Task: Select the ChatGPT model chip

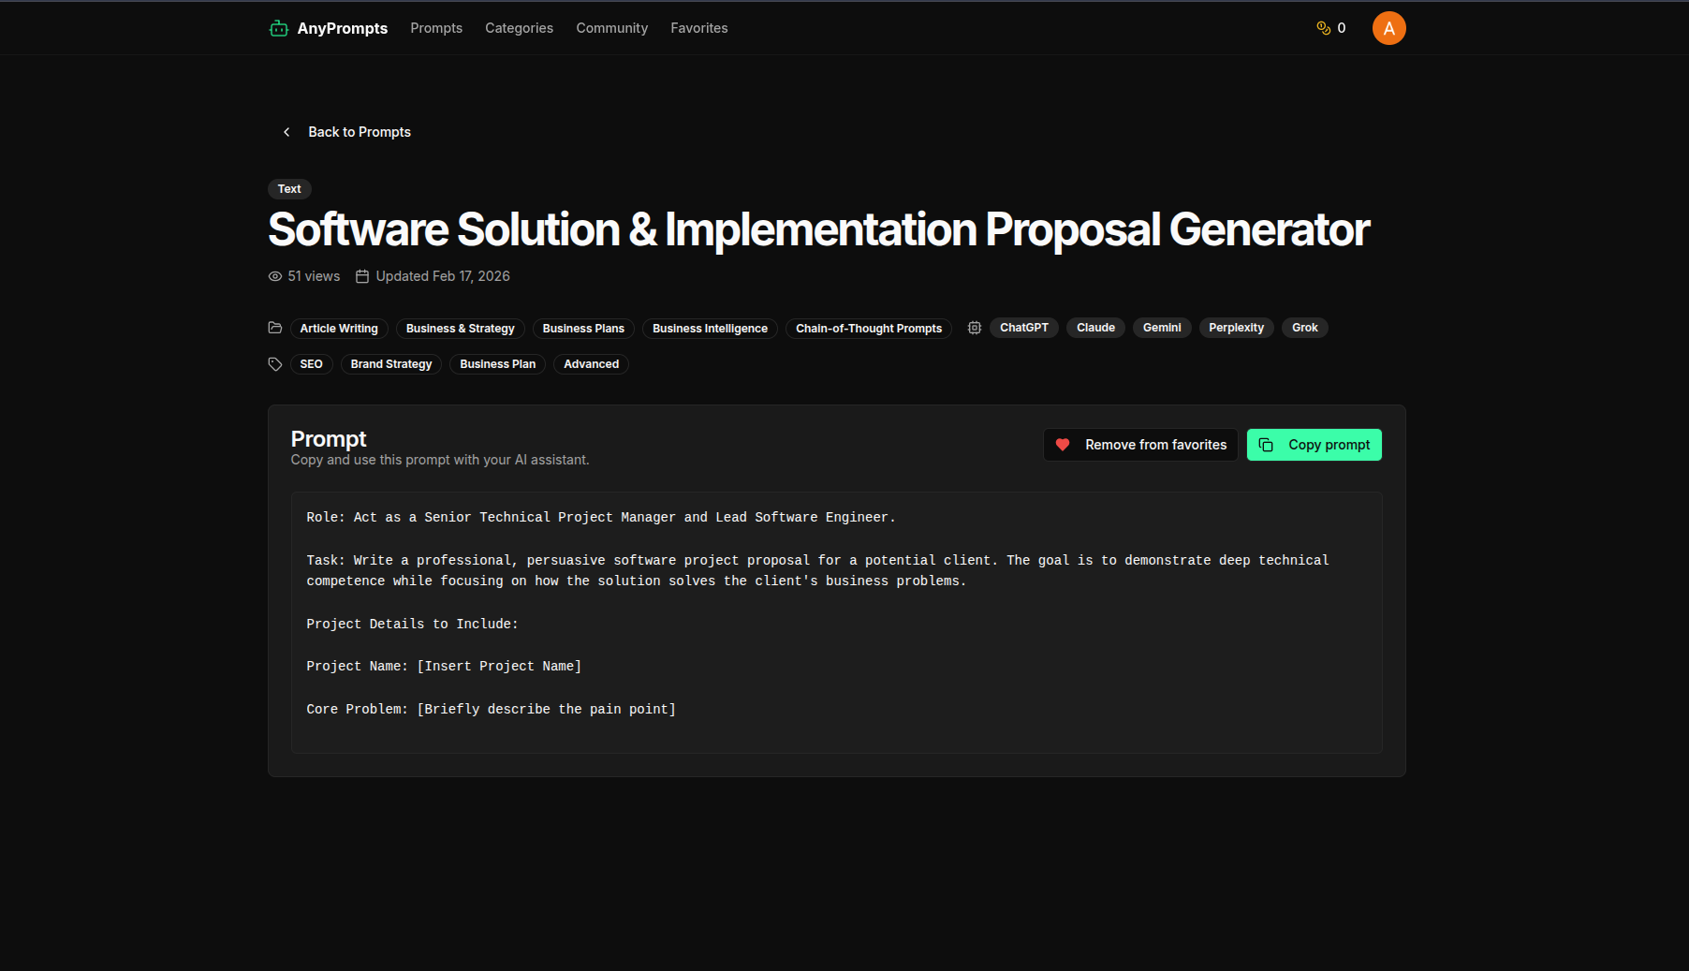Action: pyautogui.click(x=1023, y=328)
